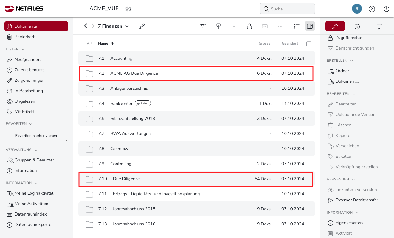Open the Papierkorb link in sidebar

click(x=25, y=37)
